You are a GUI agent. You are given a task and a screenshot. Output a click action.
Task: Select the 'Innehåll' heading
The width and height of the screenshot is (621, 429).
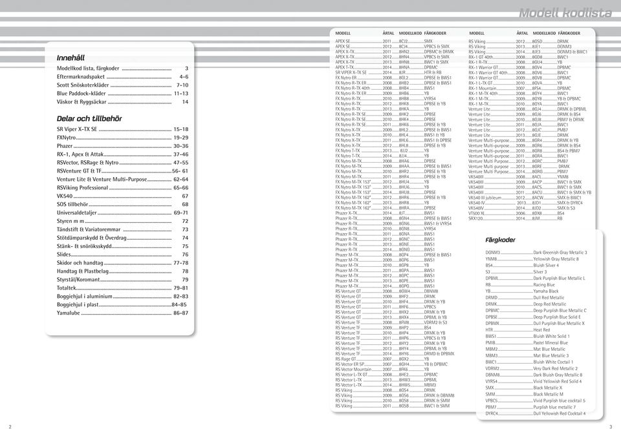[71, 58]
